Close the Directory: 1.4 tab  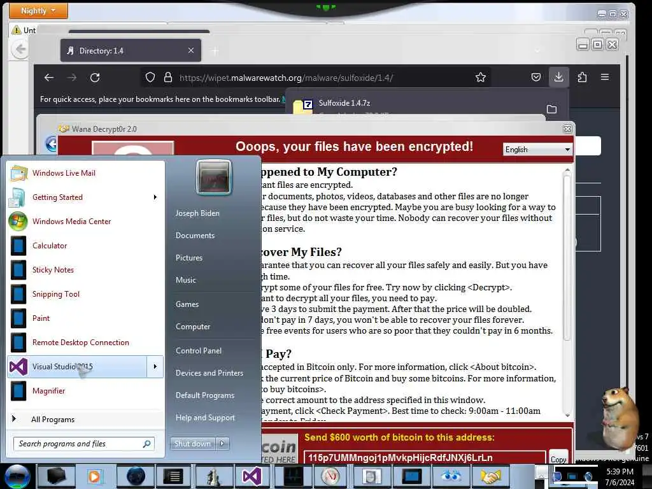191,50
